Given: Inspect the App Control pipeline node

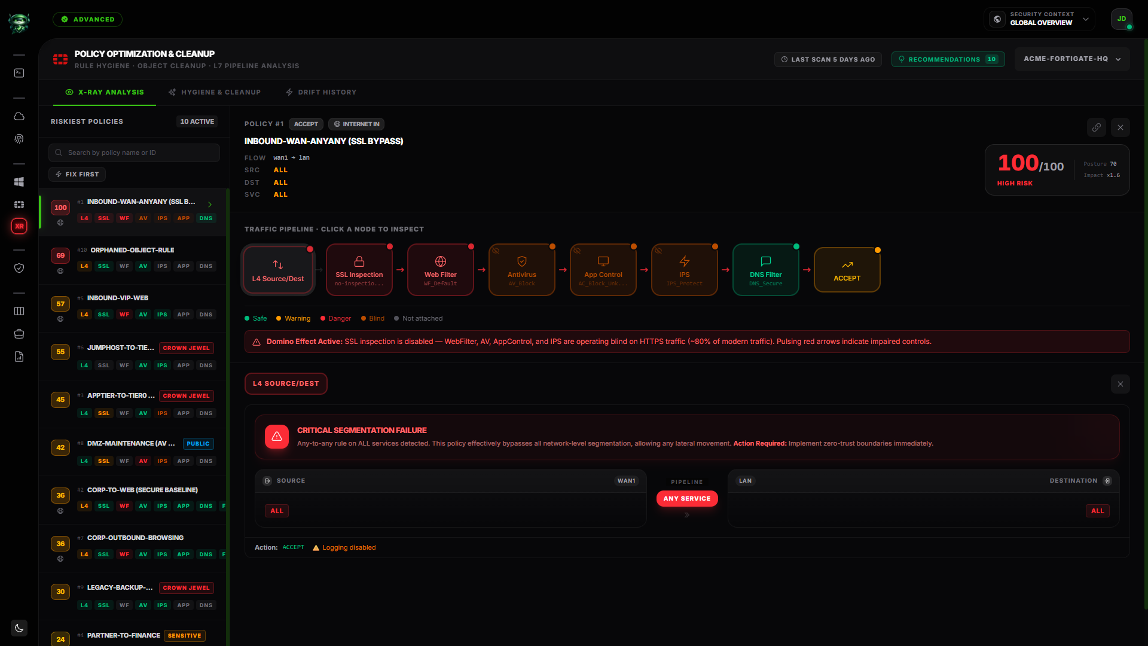Looking at the screenshot, I should (603, 270).
